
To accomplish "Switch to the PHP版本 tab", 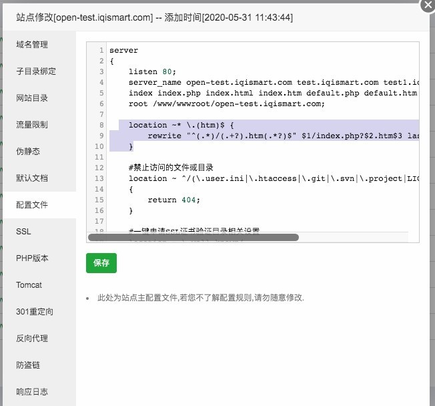I will 32,258.
